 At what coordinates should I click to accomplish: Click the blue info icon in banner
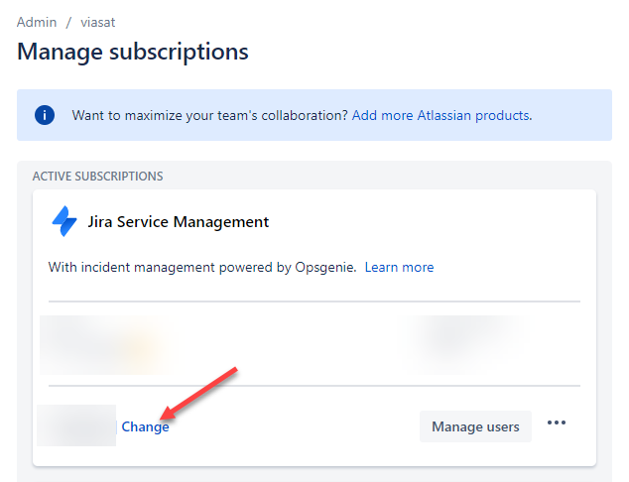tap(45, 115)
